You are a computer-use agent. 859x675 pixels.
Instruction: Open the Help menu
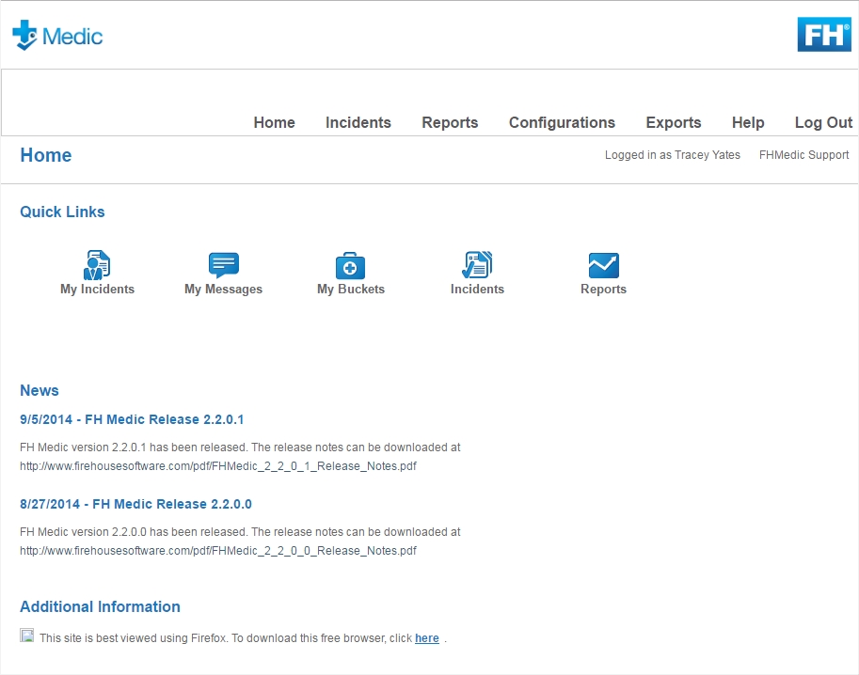(748, 122)
